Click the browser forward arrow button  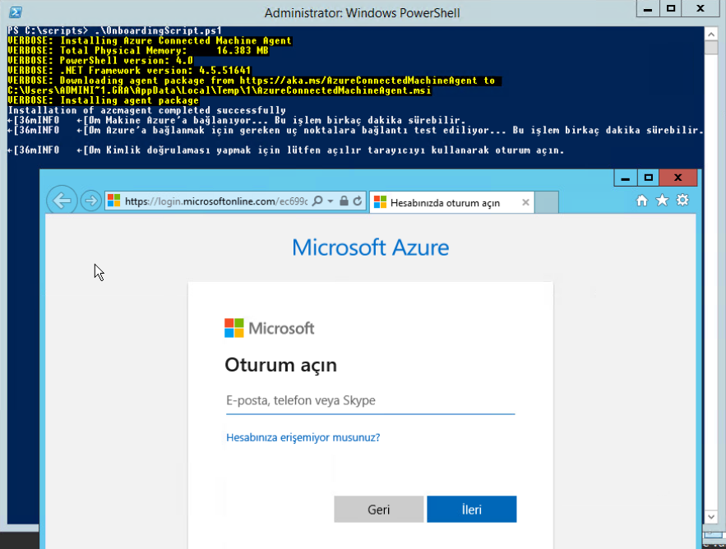[90, 201]
